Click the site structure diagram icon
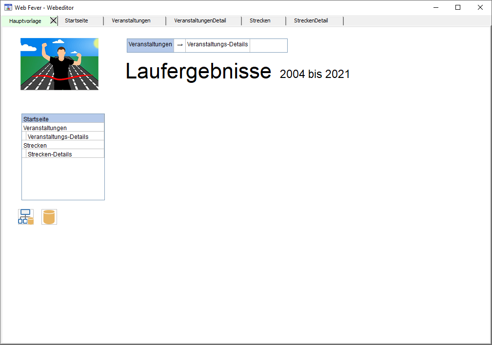 click(x=26, y=217)
